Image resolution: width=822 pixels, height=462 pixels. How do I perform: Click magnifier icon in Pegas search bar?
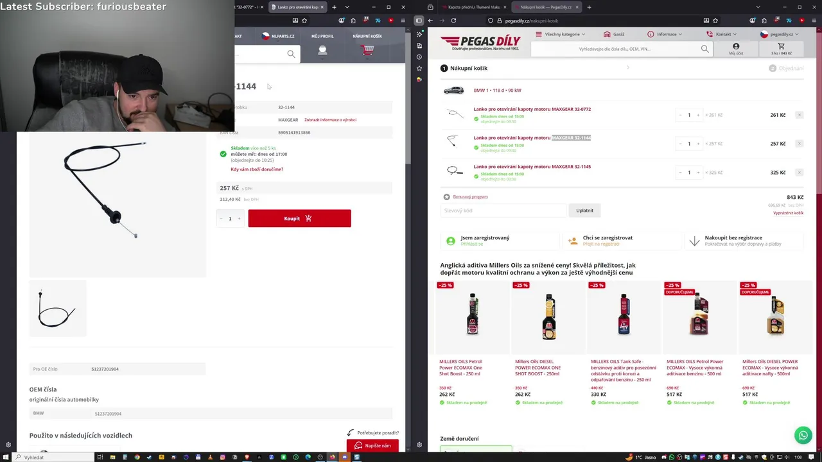(705, 49)
